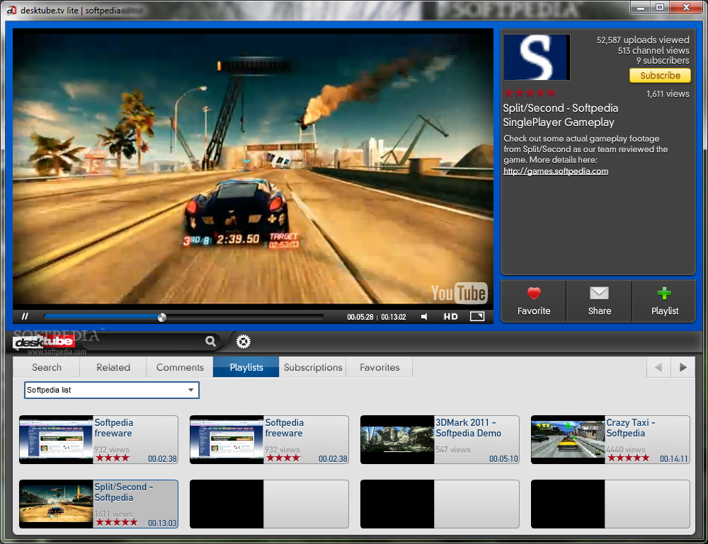Switch to the Related tab
Image resolution: width=708 pixels, height=544 pixels.
pyautogui.click(x=113, y=367)
